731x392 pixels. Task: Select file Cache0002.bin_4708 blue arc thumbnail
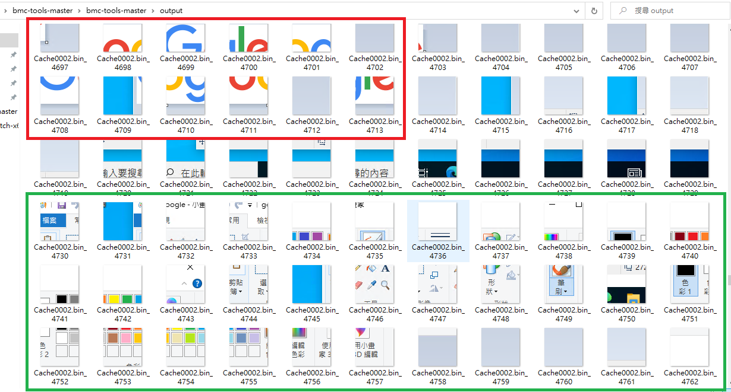click(60, 95)
